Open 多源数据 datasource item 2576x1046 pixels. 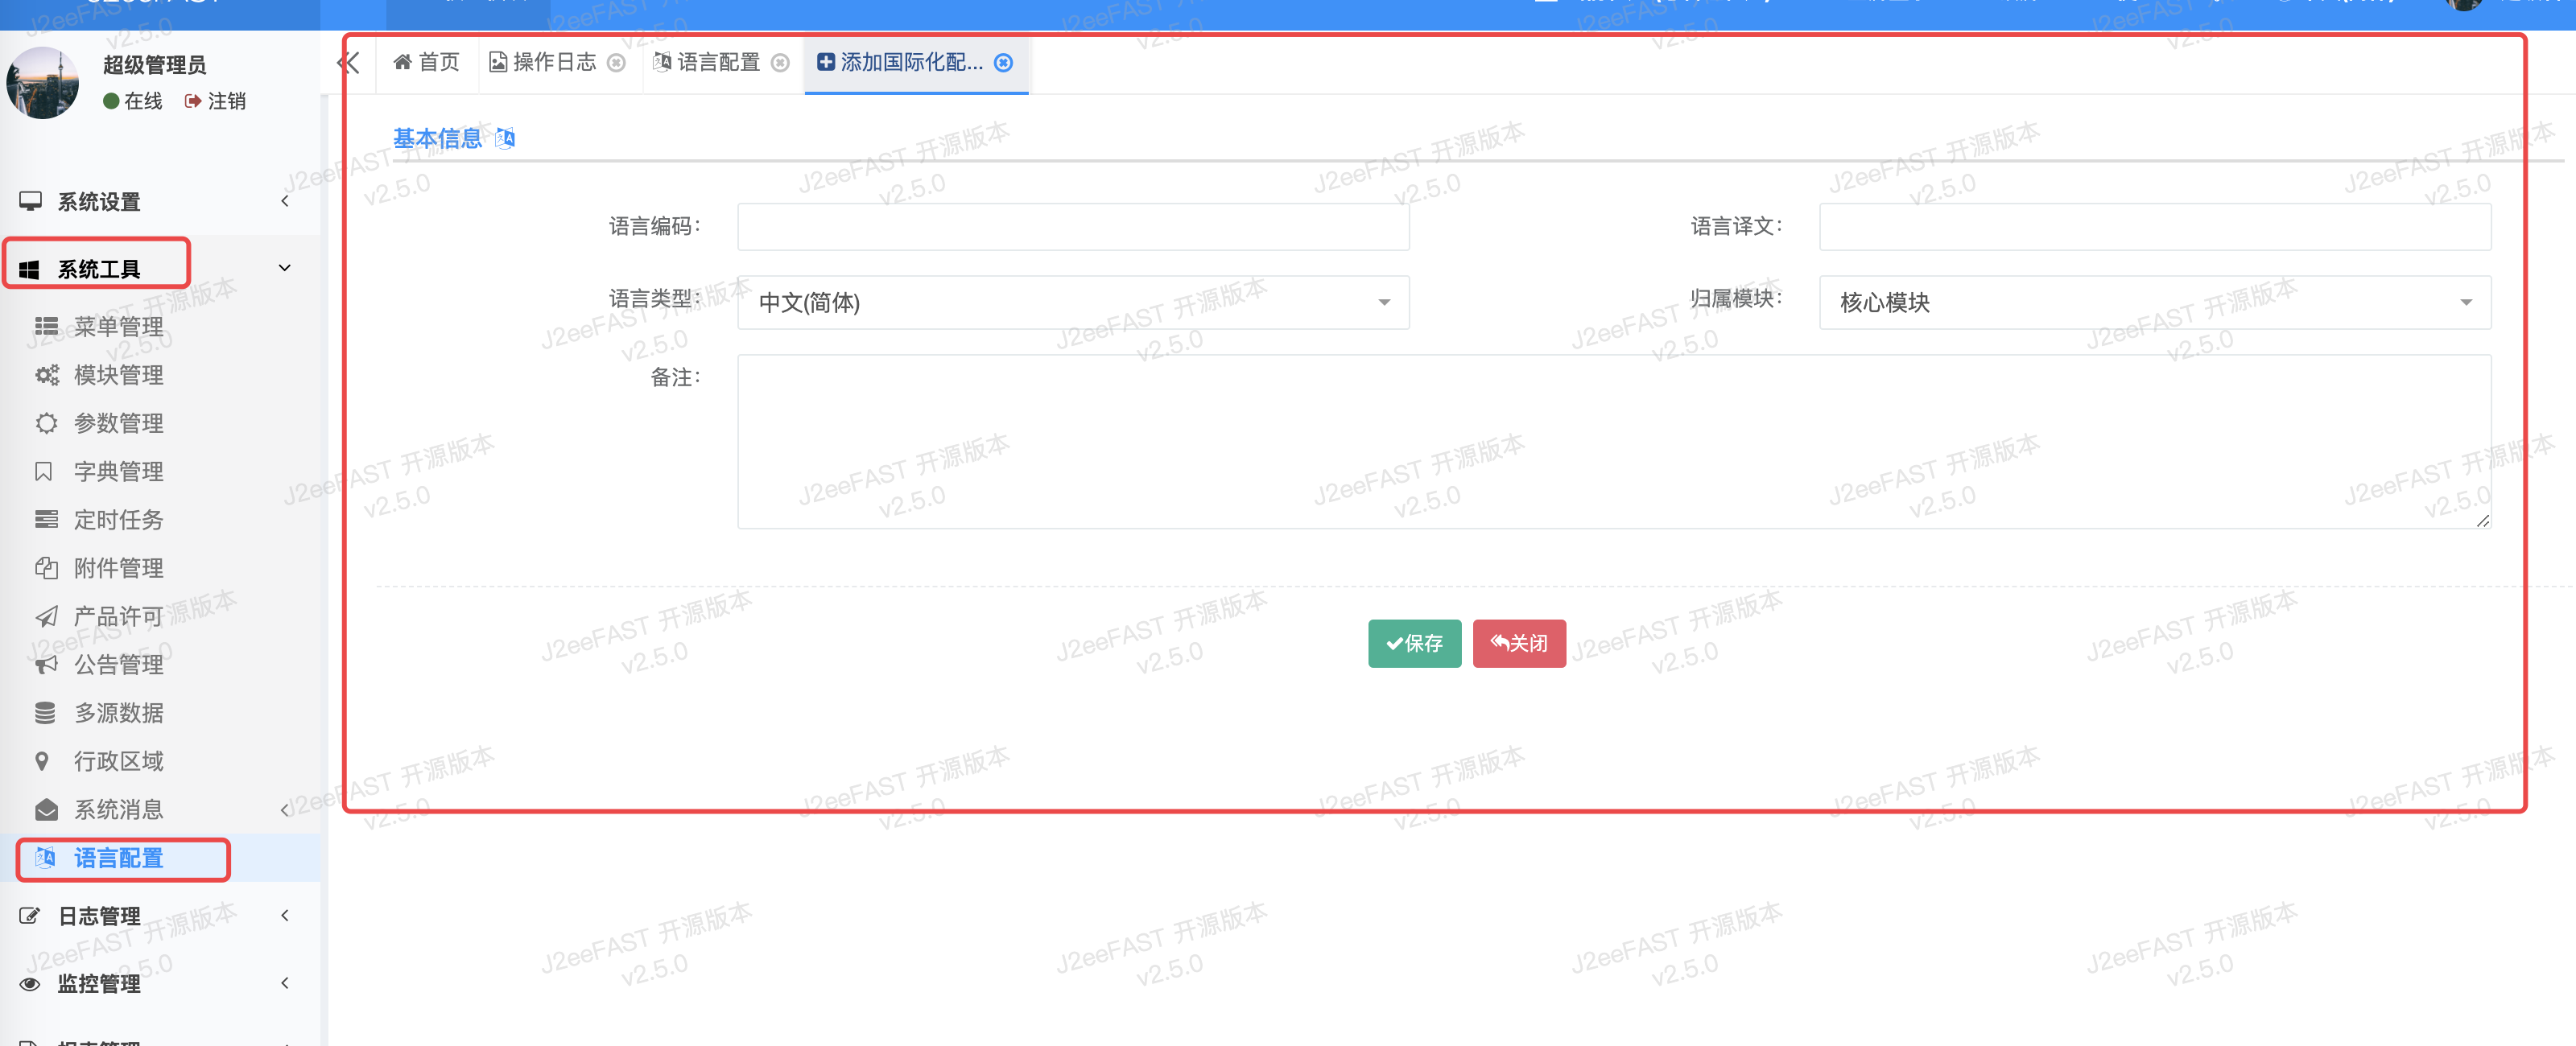click(118, 713)
